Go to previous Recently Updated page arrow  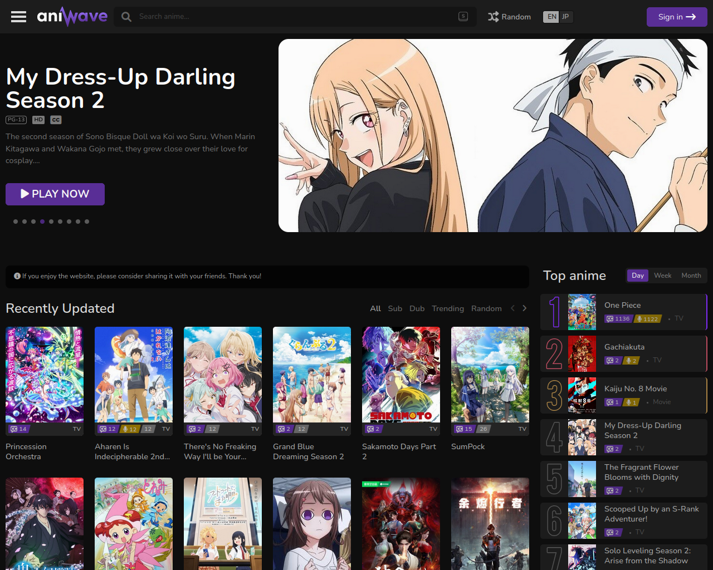click(x=512, y=308)
